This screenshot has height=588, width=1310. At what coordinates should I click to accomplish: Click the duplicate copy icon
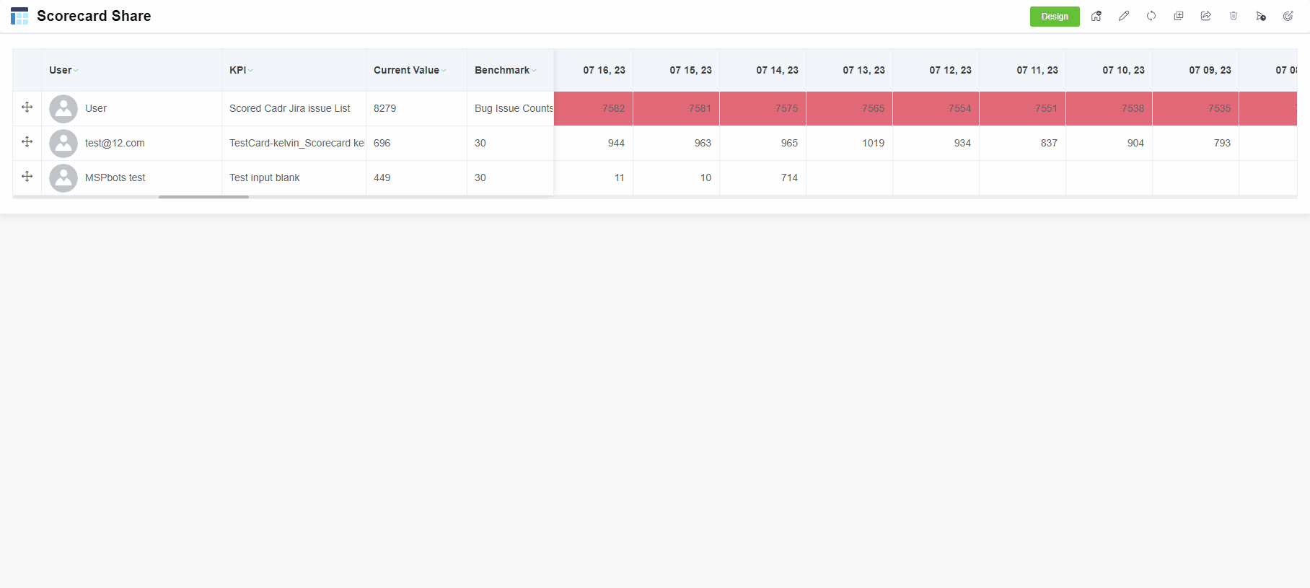click(x=1178, y=16)
